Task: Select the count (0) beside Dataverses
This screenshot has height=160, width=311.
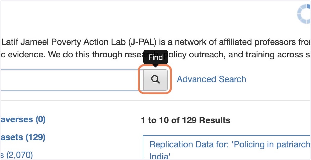Action: (x=40, y=119)
